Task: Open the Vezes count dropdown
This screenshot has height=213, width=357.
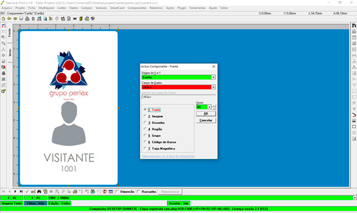Action: coord(209,107)
